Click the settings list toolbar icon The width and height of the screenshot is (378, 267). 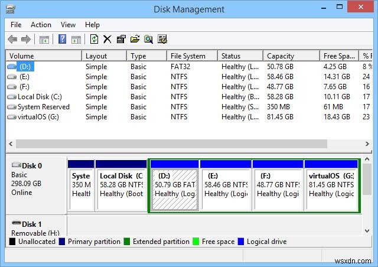coord(162,39)
